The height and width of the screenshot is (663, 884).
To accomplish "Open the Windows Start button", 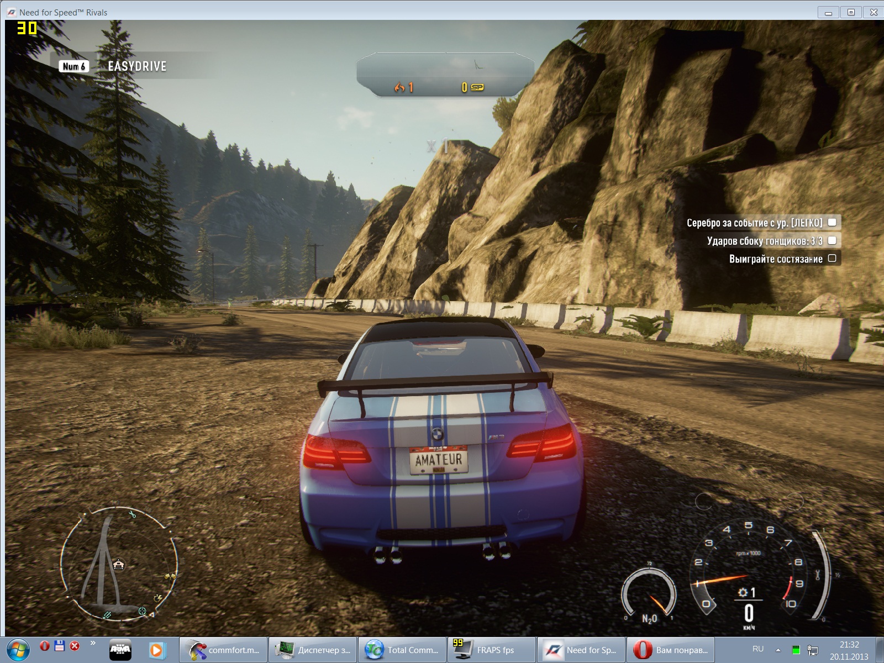I will pyautogui.click(x=18, y=650).
